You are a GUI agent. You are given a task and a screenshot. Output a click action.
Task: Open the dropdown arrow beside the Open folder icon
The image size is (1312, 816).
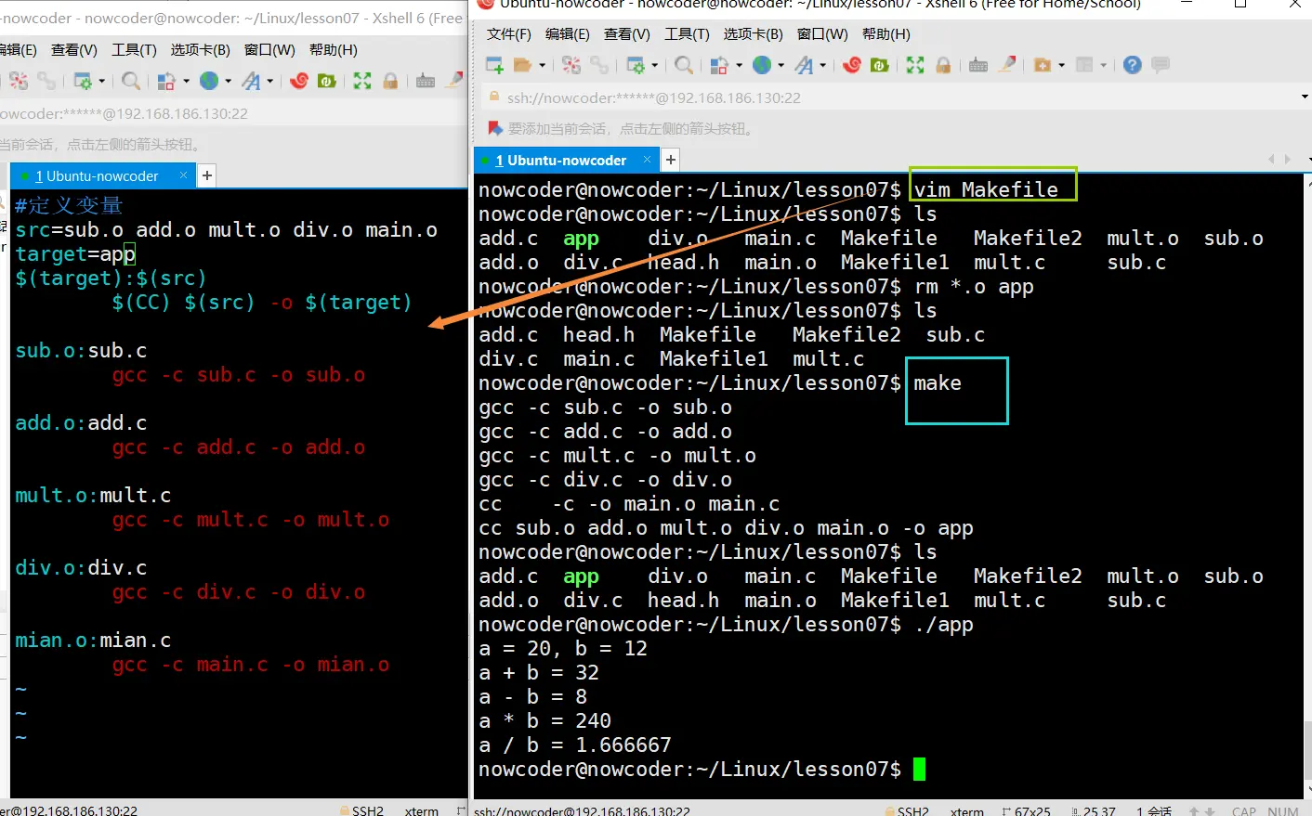click(x=542, y=65)
